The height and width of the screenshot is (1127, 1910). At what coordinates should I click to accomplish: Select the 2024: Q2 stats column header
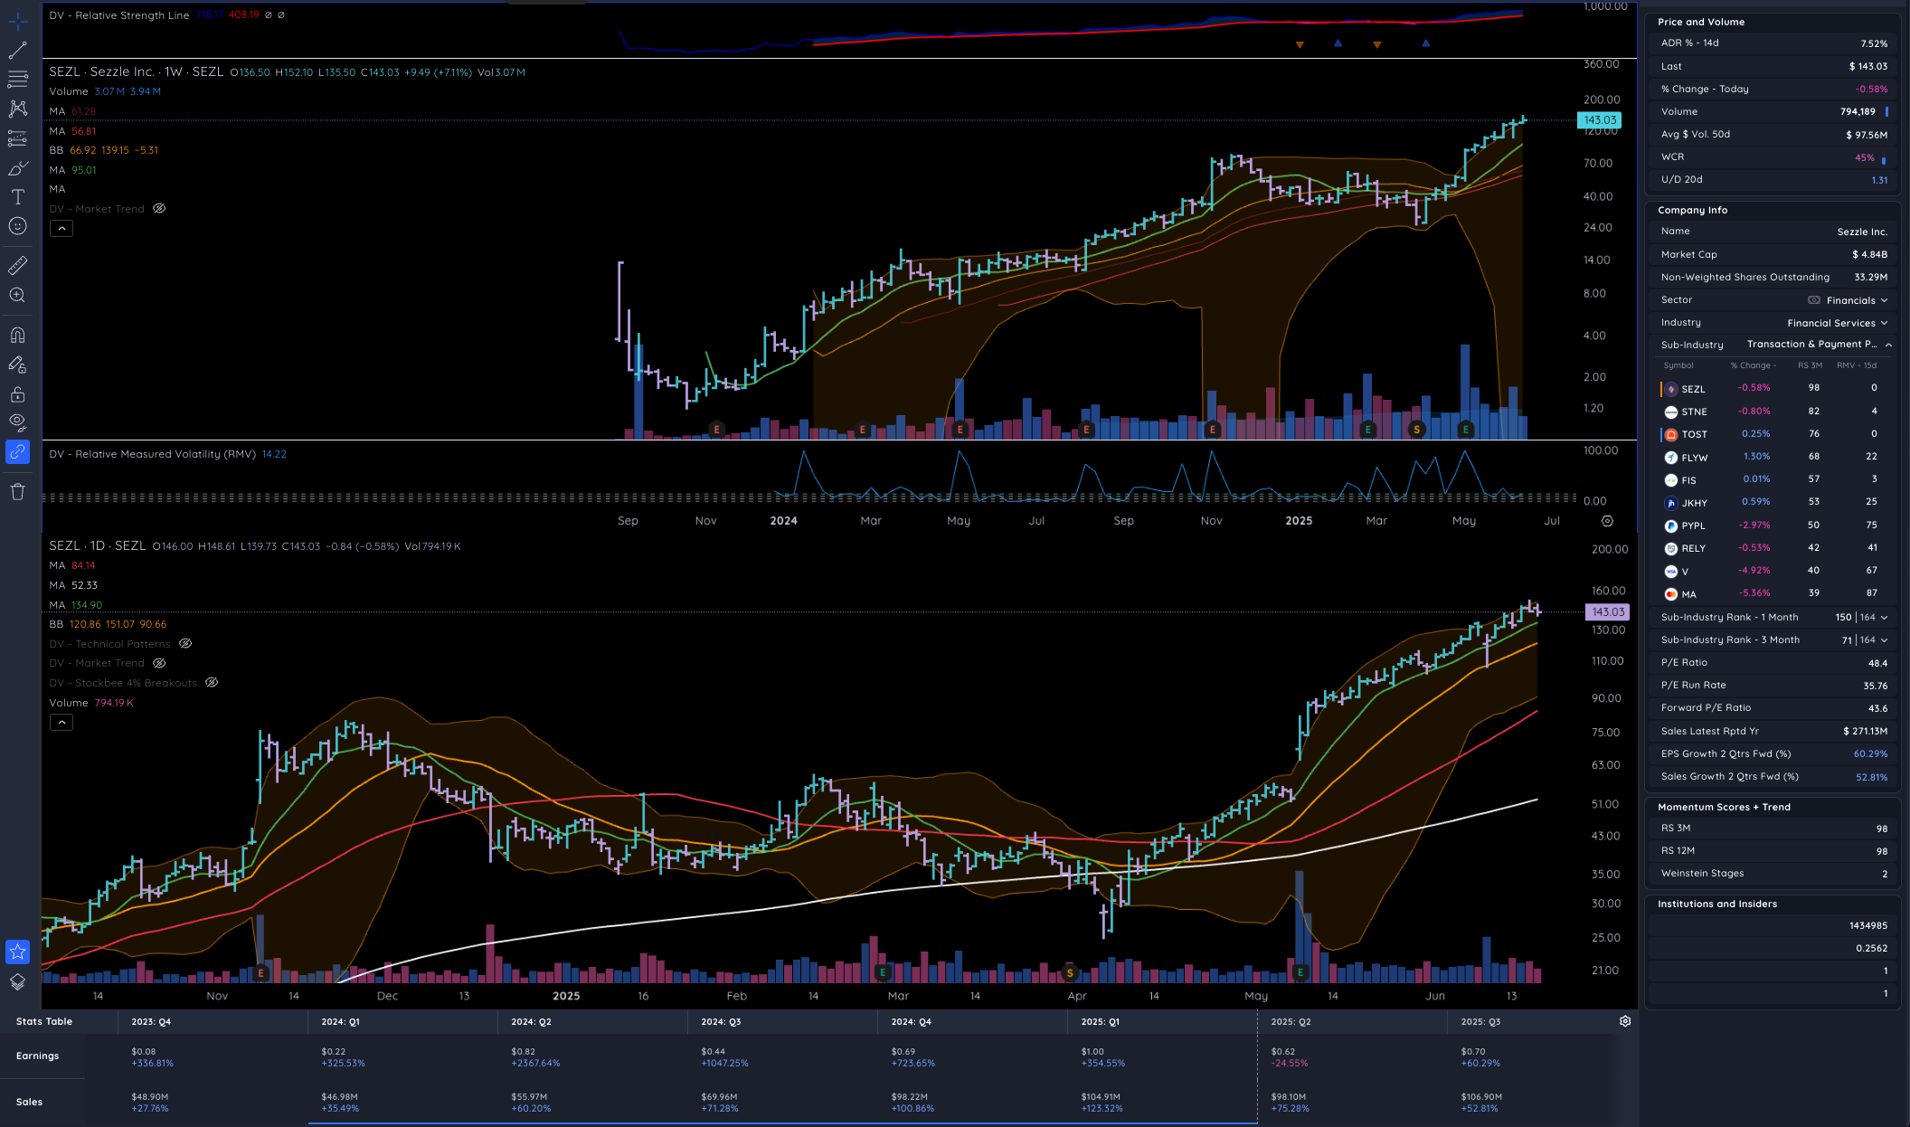[x=531, y=1021]
